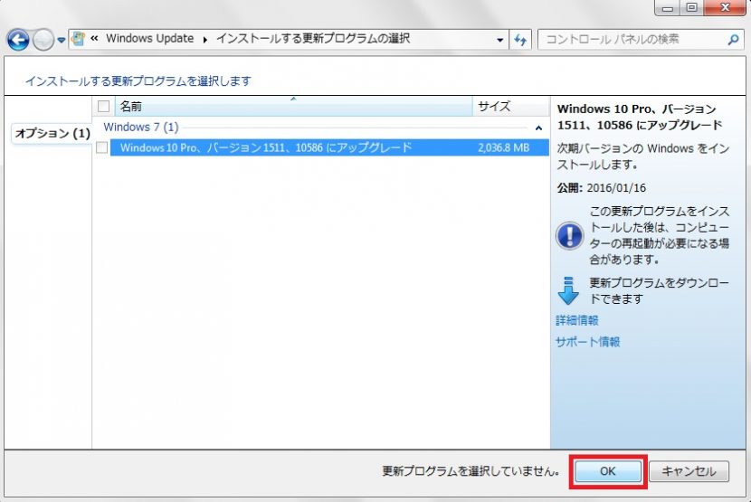Click the 更新プログラムを選択していません status text
Viewport: 751px width, 502px height.
(x=471, y=471)
